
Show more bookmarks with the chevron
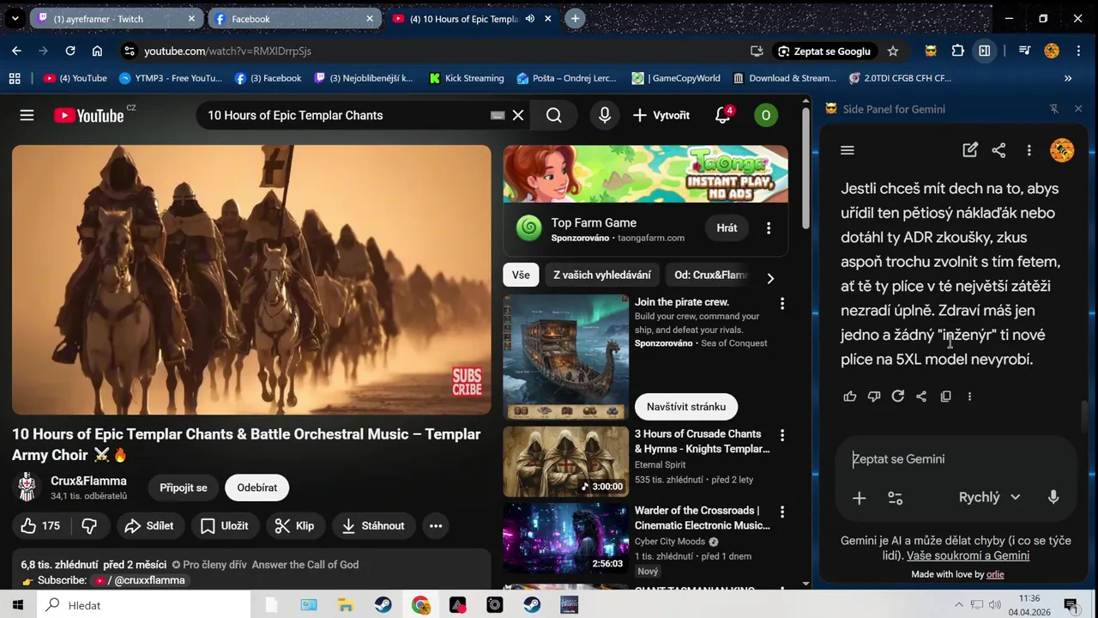click(1068, 78)
